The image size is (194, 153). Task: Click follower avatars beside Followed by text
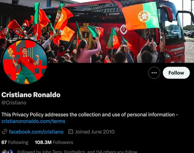click(x=7, y=151)
